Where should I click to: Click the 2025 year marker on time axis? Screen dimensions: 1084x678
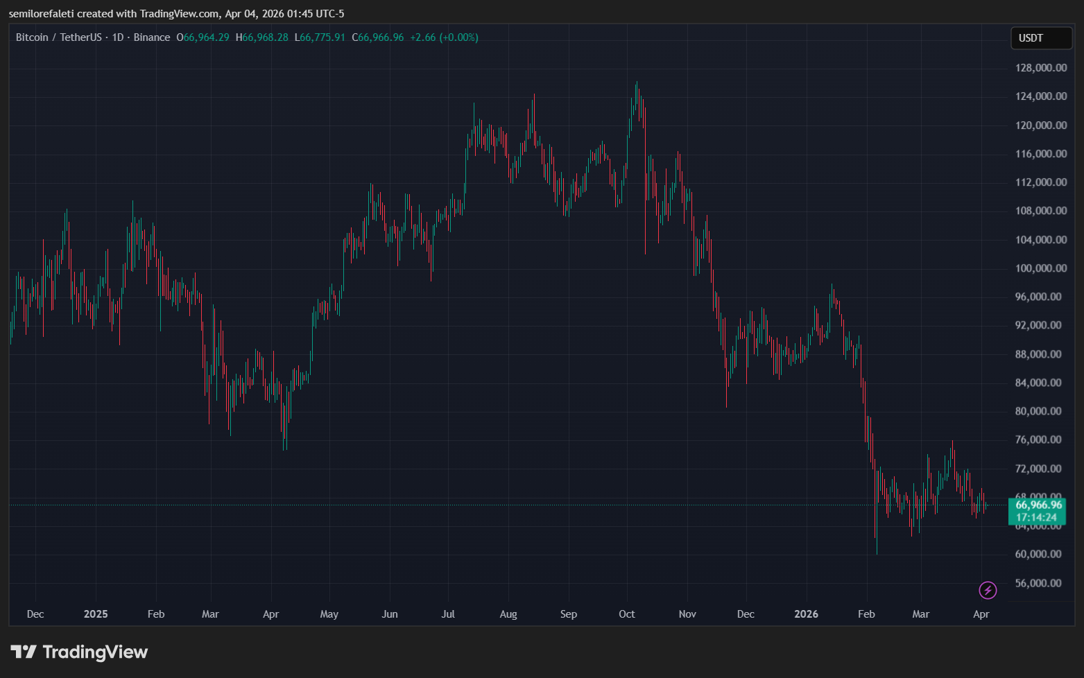click(x=96, y=614)
